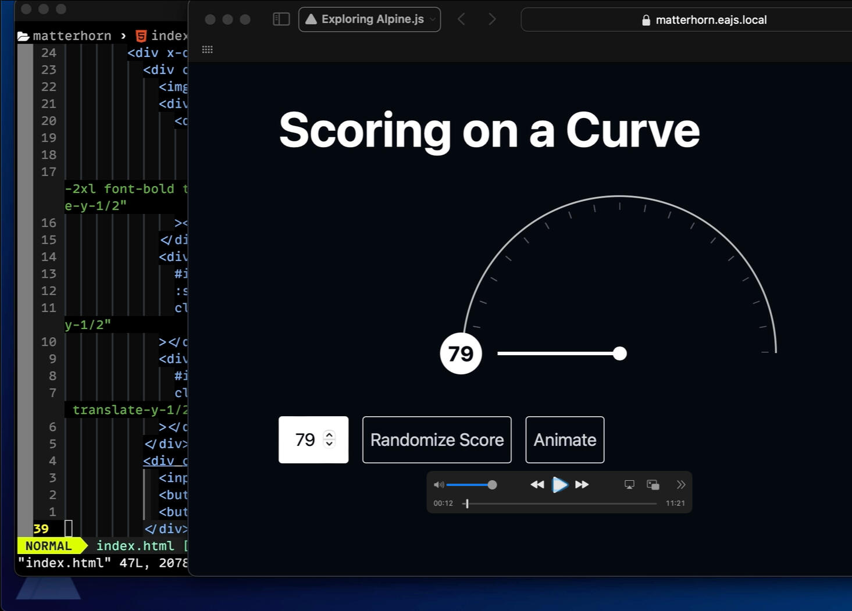
Task: Open the favorites grid icon
Action: pyautogui.click(x=208, y=49)
